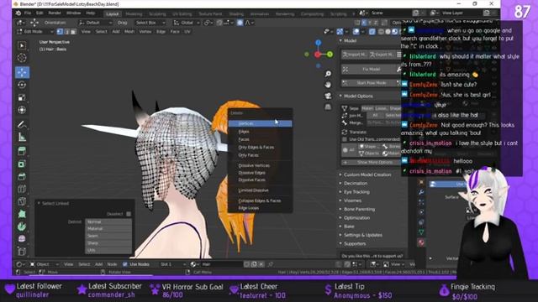The width and height of the screenshot is (538, 302).
Task: Select the Measure ruler tool
Action: 22,138
